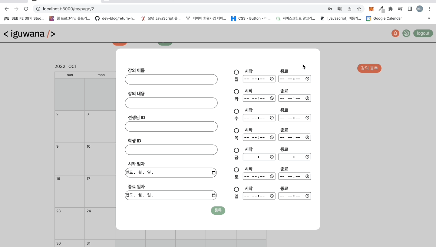
Task: Open the Chrome three-dot menu
Action: [x=429, y=9]
